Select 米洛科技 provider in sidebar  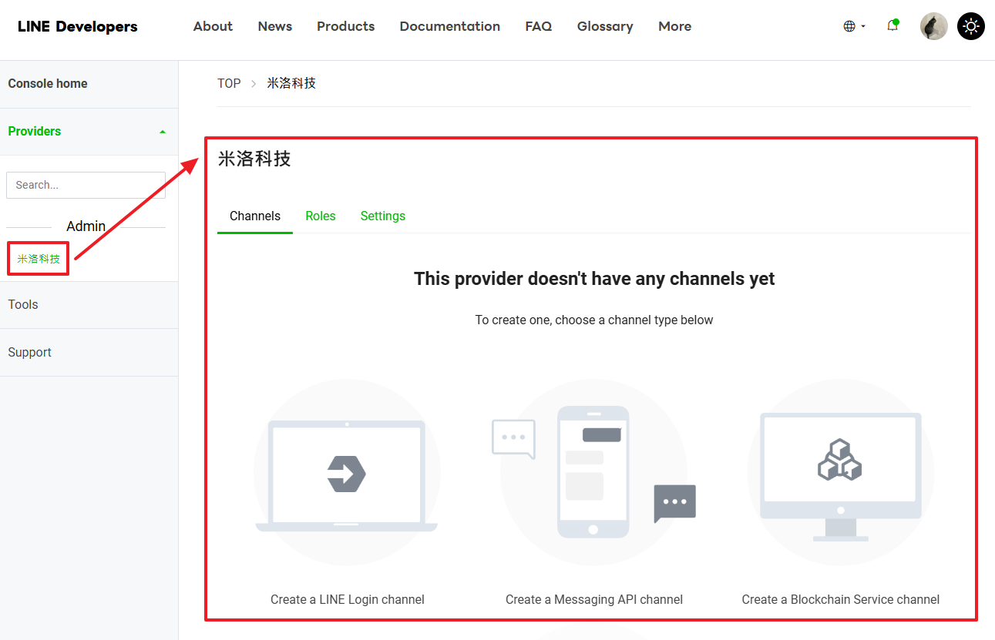click(39, 259)
